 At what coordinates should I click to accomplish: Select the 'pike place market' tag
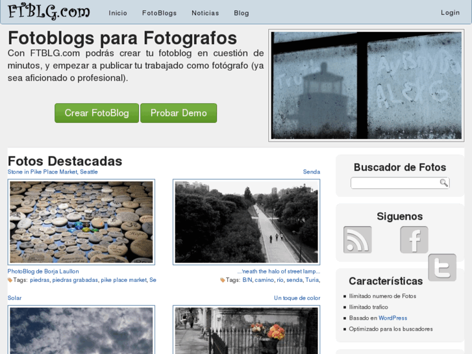coord(124,280)
